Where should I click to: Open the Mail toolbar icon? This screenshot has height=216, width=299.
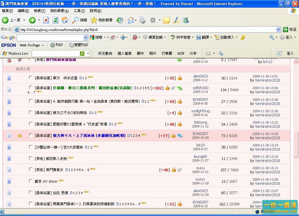(x=131, y=20)
